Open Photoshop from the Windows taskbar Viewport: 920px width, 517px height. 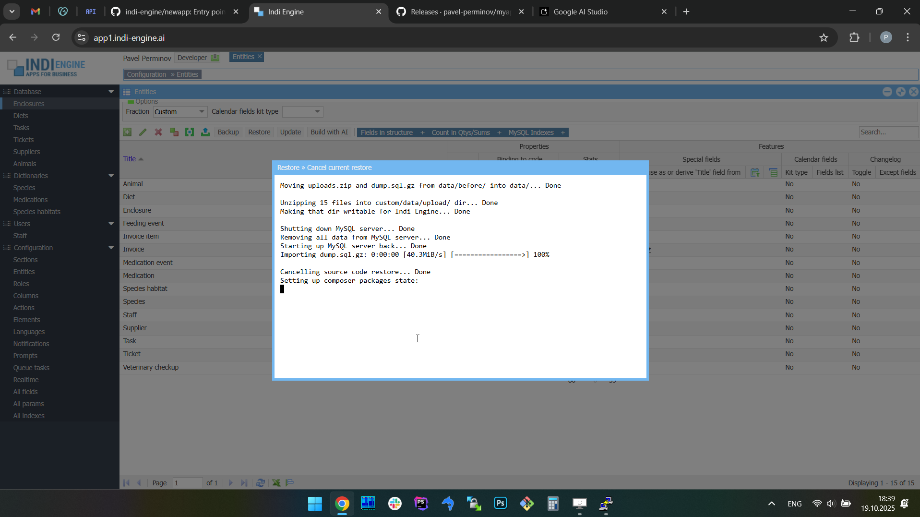point(500,504)
